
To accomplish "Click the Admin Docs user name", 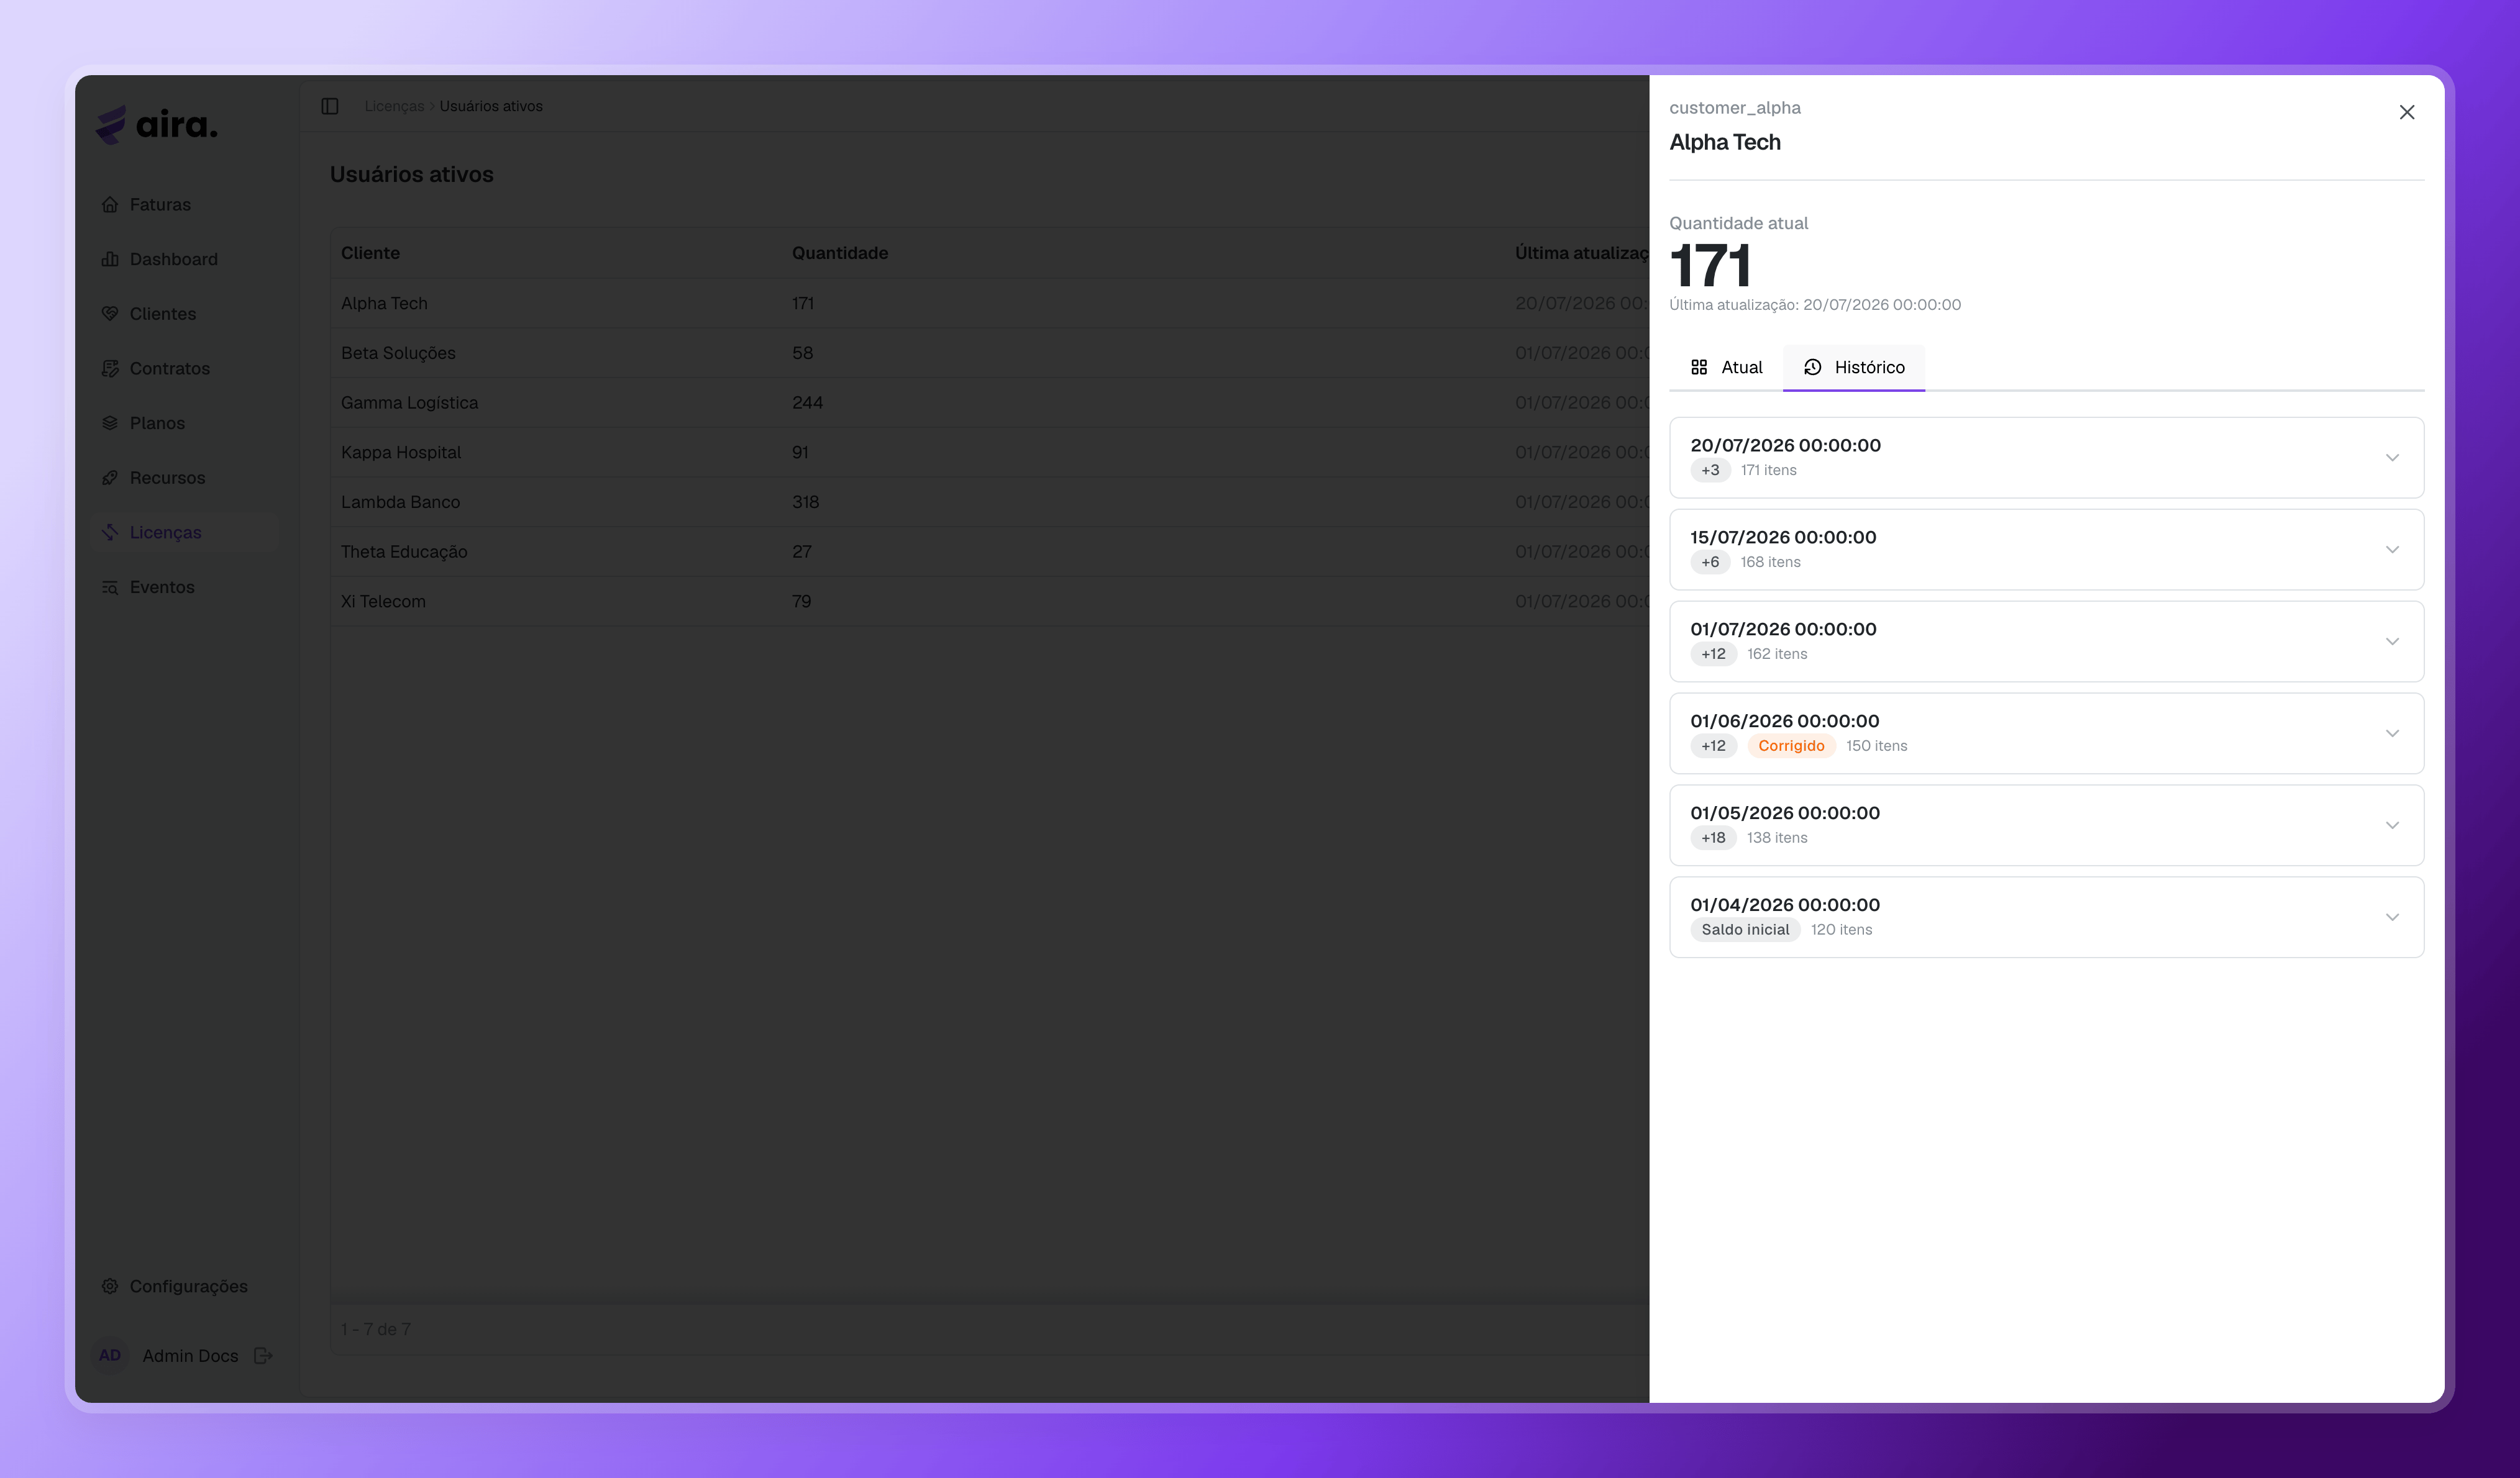I will click(190, 1356).
